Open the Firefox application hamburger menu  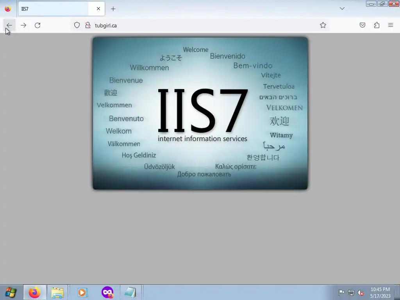(x=391, y=25)
